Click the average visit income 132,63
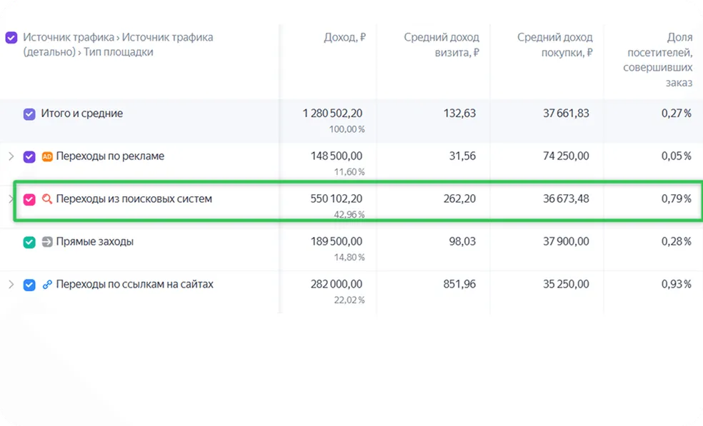Image resolution: width=703 pixels, height=426 pixels. (459, 113)
